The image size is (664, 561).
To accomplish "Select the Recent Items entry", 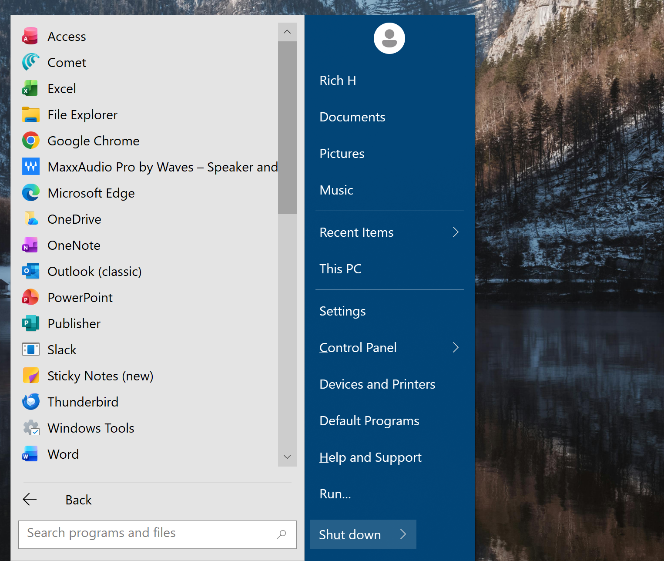I will pyautogui.click(x=389, y=232).
